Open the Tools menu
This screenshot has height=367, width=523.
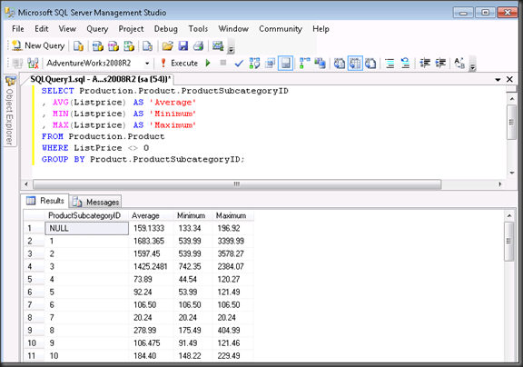[x=198, y=29]
